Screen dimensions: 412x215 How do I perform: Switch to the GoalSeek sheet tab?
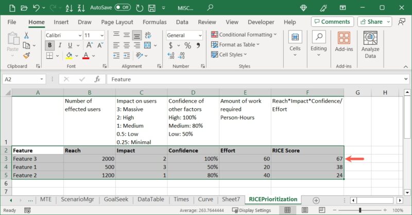(116, 200)
